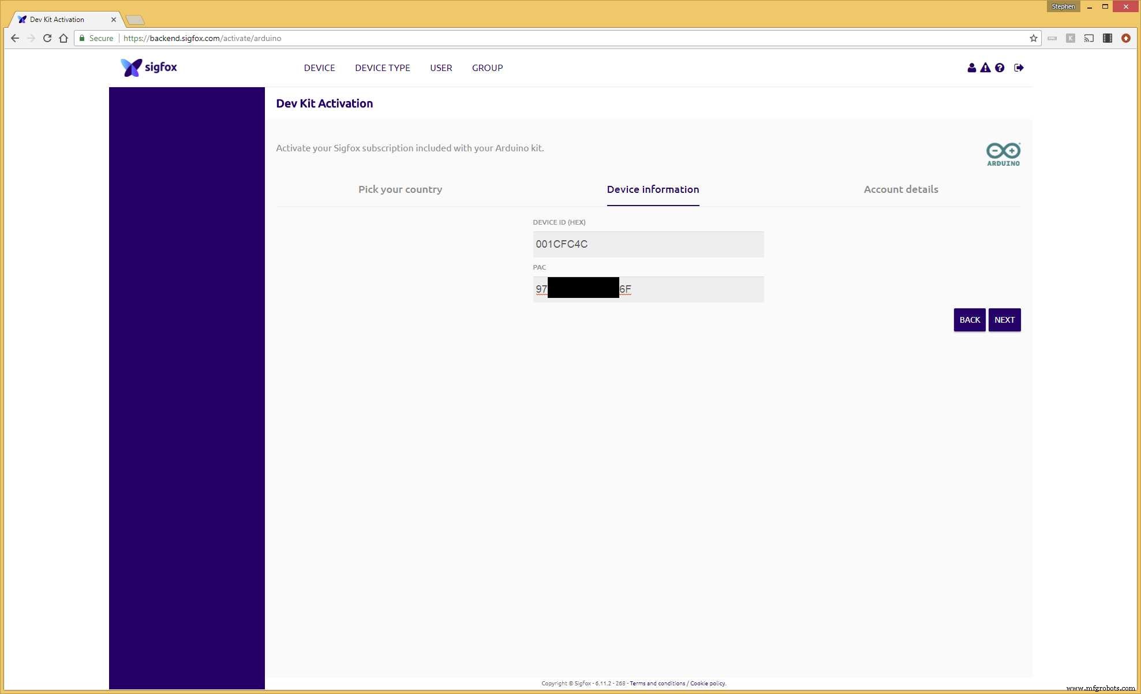
Task: Click the orange up-arrow extension icon
Action: point(1125,38)
